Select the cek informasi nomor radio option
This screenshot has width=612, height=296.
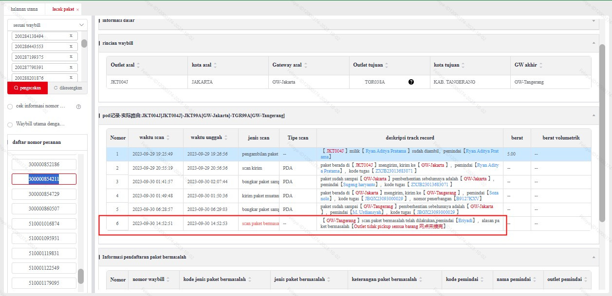click(x=10, y=106)
